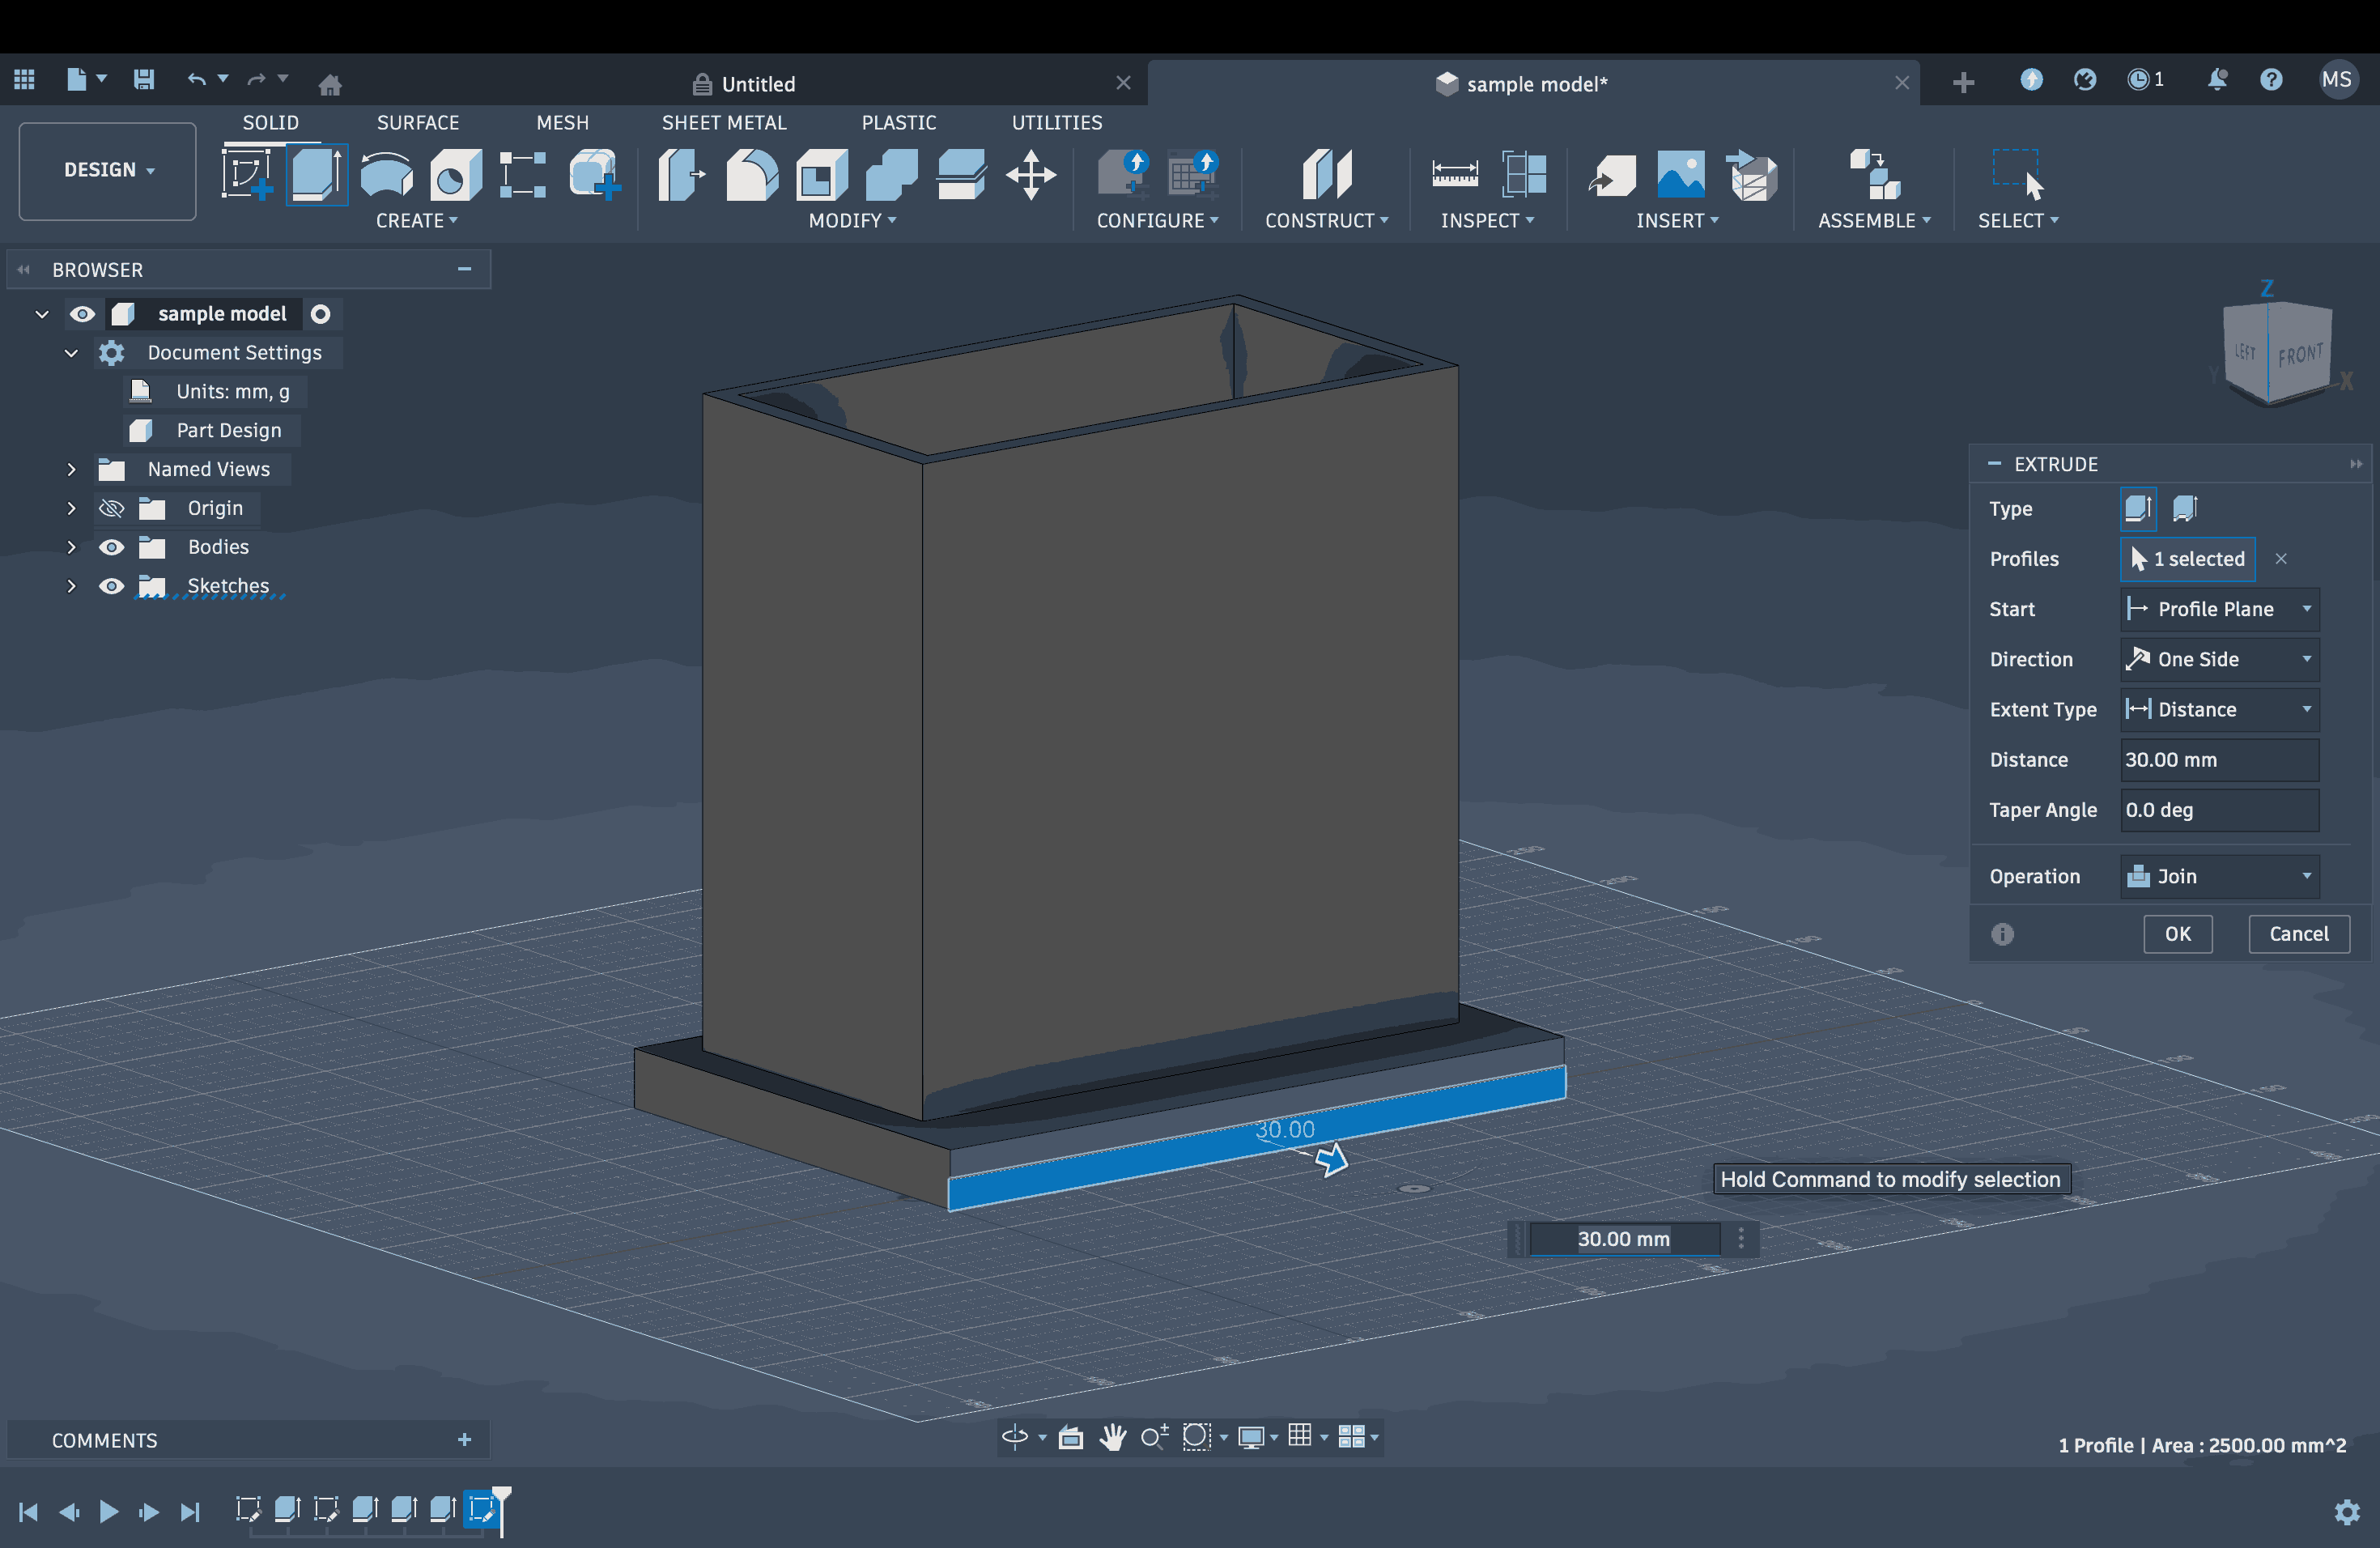Hide the Bodies folder visibility

(111, 547)
